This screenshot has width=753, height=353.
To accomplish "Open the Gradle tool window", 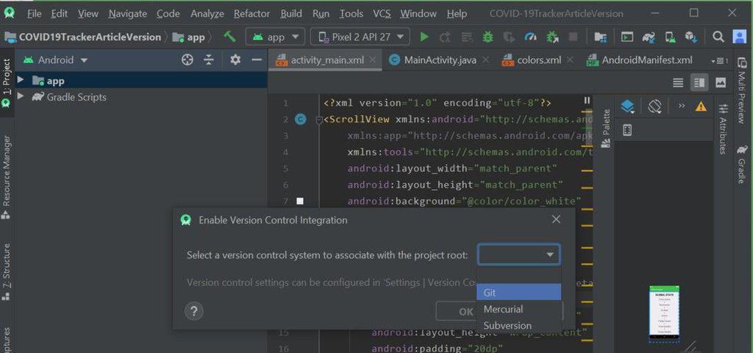I will 742,164.
